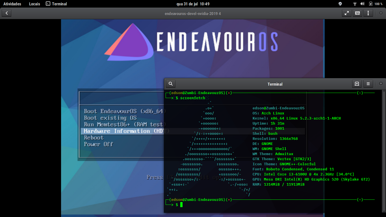
Task: Open the keyboard shortcuts button in Boxes
Action: coord(357,13)
